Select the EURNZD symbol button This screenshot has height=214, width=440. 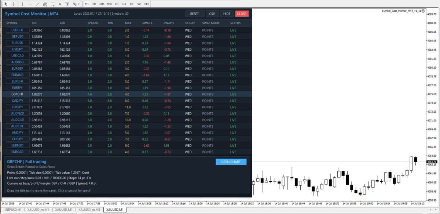click(17, 145)
